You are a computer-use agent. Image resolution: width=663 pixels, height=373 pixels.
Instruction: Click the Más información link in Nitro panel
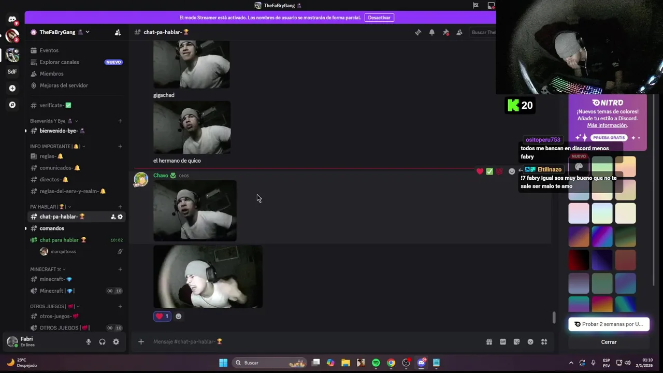[x=607, y=125]
